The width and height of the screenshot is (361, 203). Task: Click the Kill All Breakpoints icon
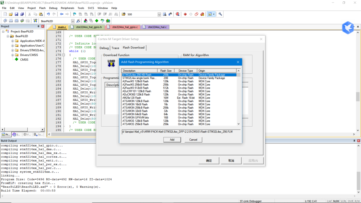coord(202,14)
